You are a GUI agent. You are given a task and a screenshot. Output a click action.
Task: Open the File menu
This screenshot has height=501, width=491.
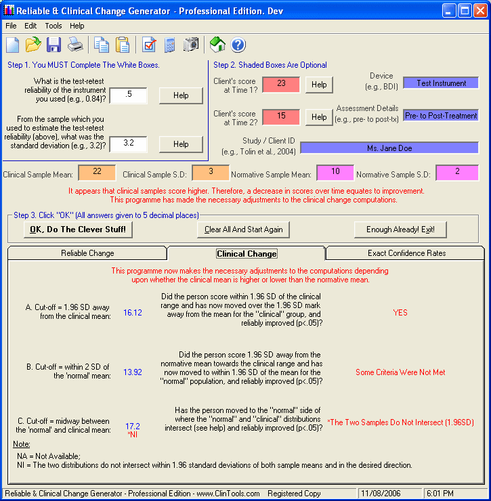pyautogui.click(x=11, y=26)
